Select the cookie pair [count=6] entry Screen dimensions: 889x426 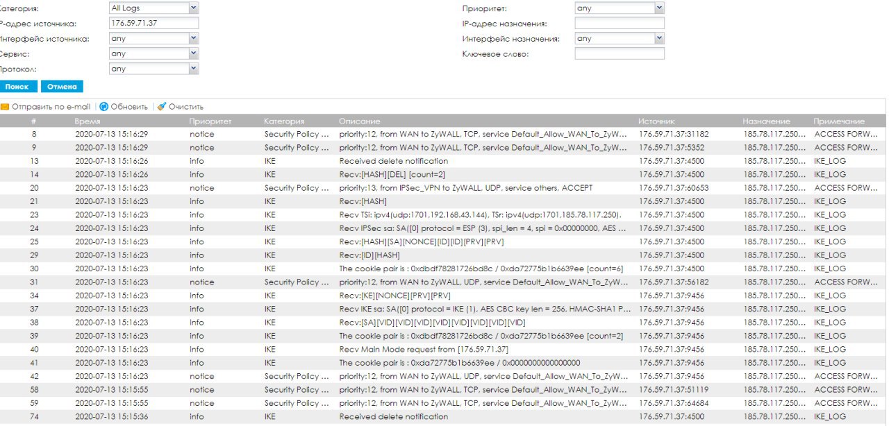point(443,269)
